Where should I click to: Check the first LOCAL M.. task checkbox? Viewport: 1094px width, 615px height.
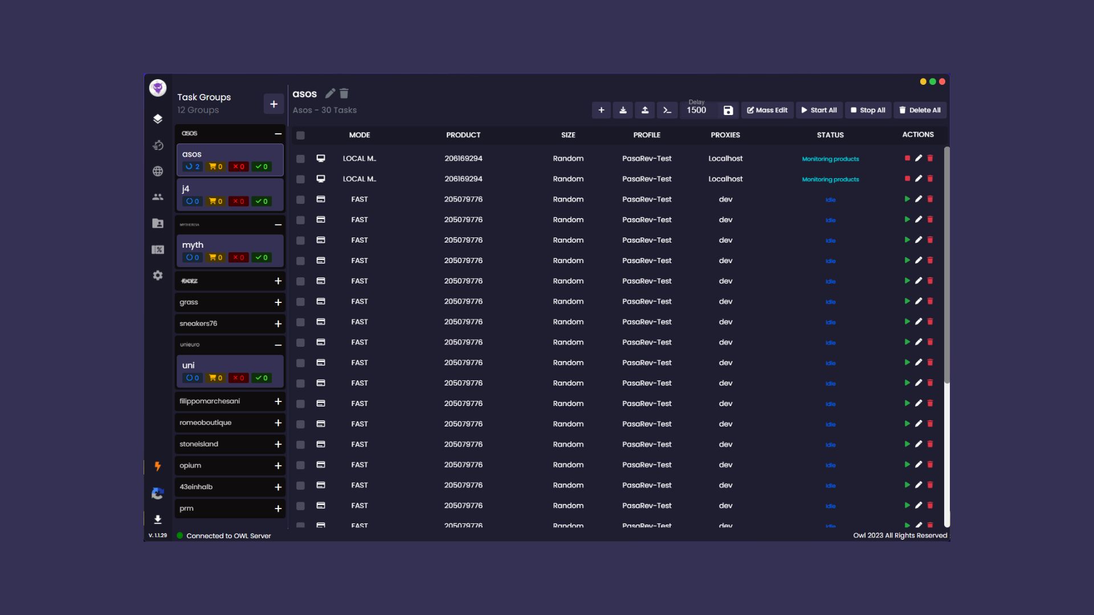300,159
